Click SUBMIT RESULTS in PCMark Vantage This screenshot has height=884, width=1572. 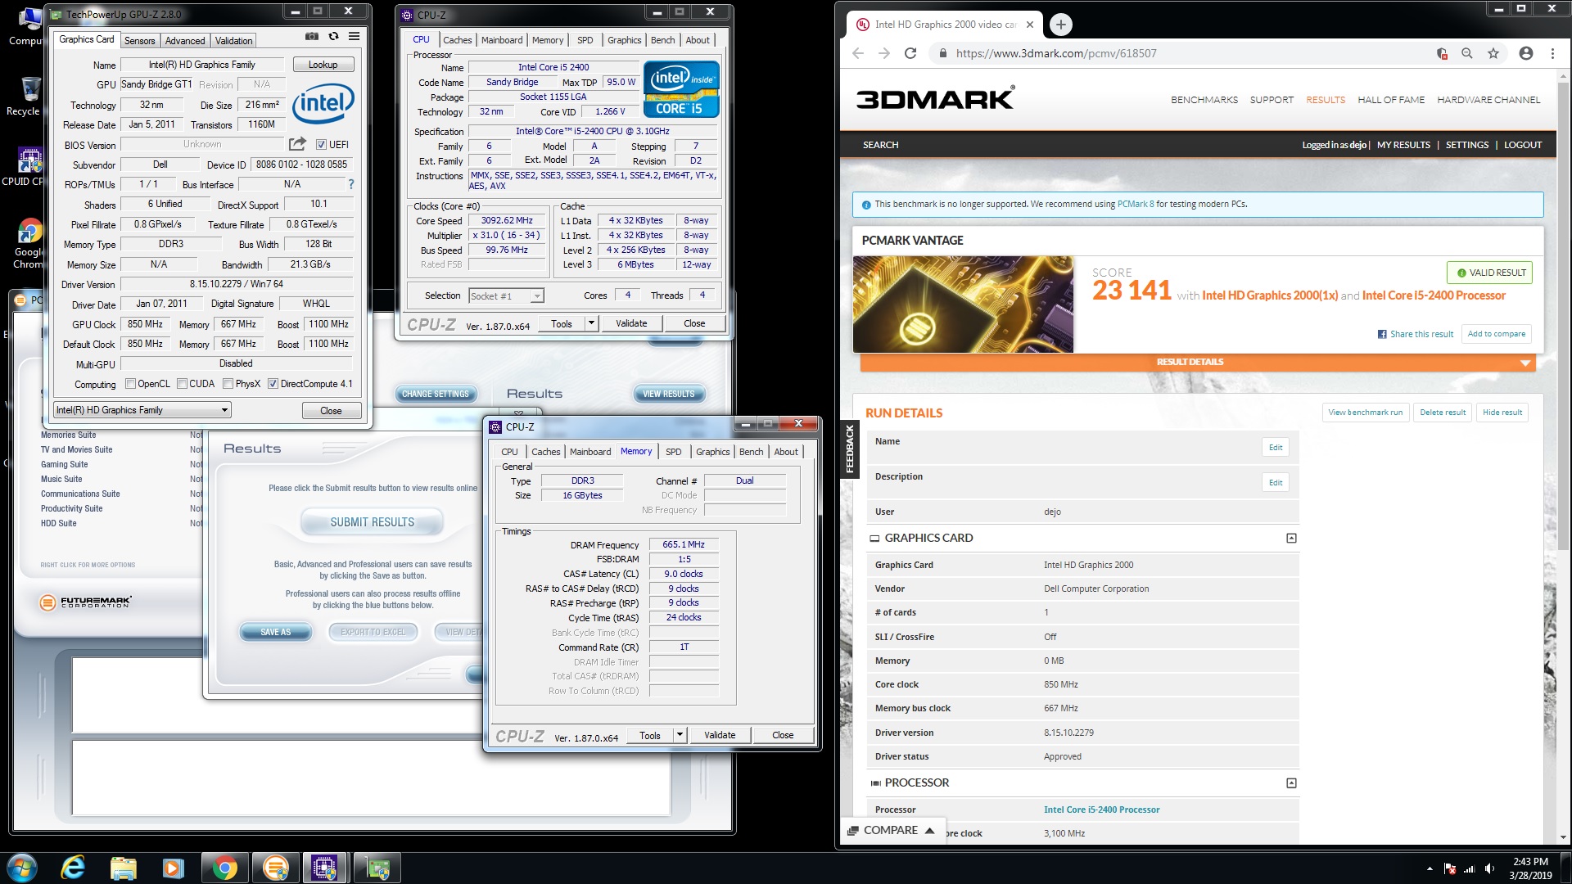(373, 522)
